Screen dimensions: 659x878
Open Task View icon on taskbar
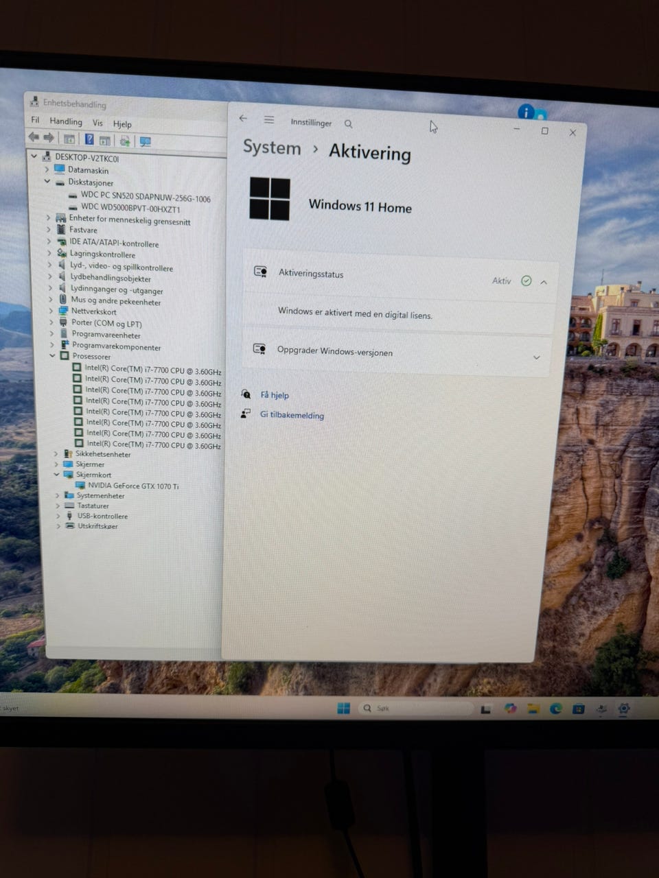[486, 709]
